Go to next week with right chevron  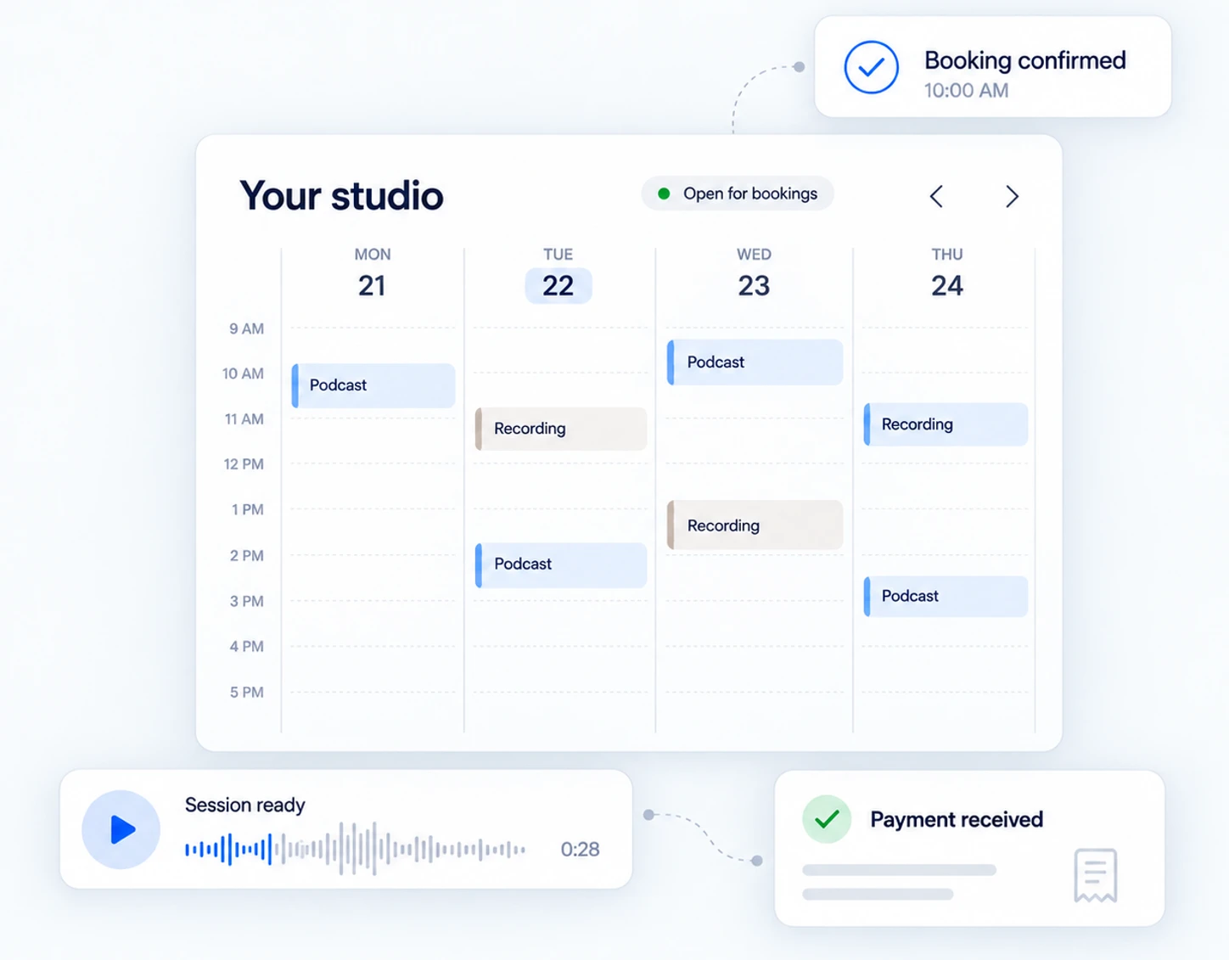click(x=1012, y=196)
